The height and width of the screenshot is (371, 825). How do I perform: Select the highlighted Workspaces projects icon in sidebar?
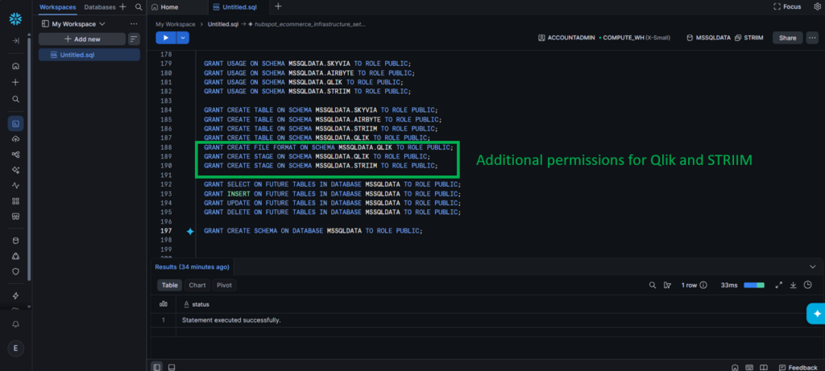click(16, 123)
